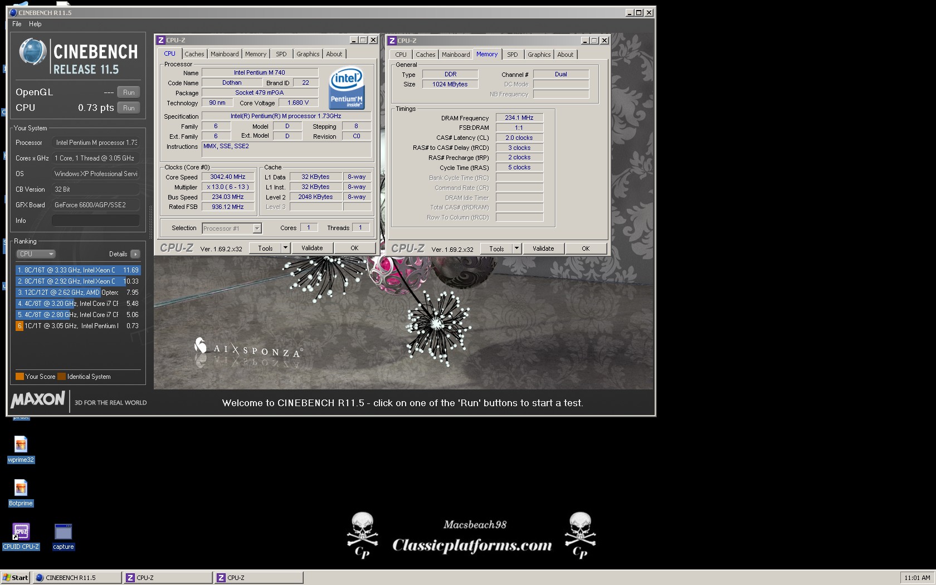Open the Processor #1 selection combo box
Screen dimensions: 936x585
pos(231,228)
